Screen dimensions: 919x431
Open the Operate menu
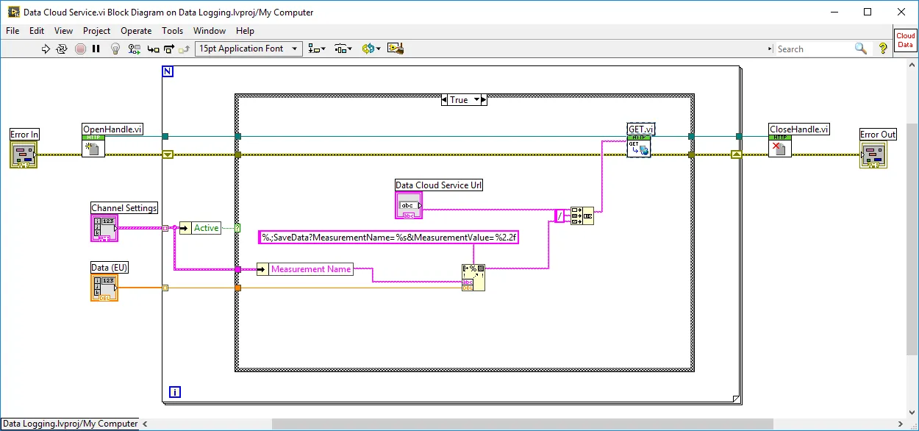coord(136,31)
